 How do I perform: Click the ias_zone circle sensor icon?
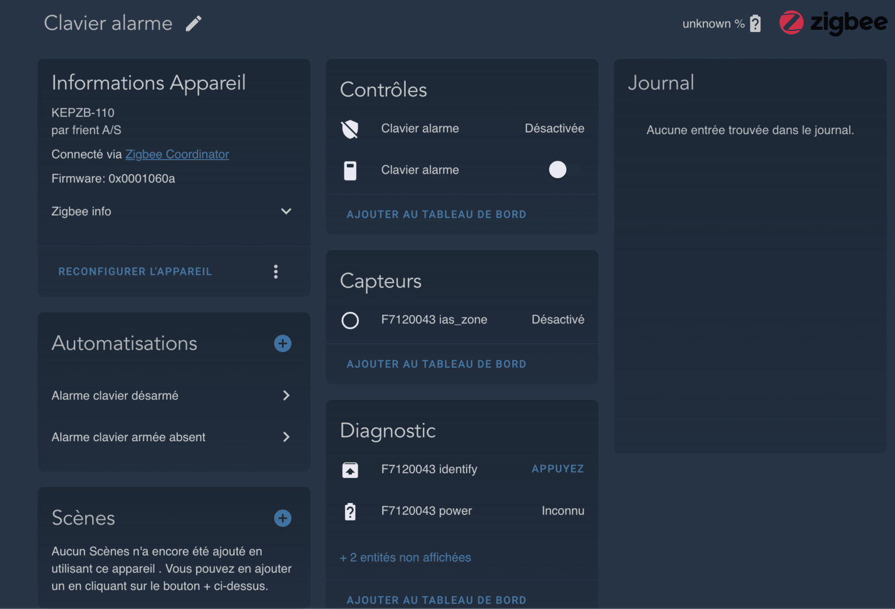(350, 320)
